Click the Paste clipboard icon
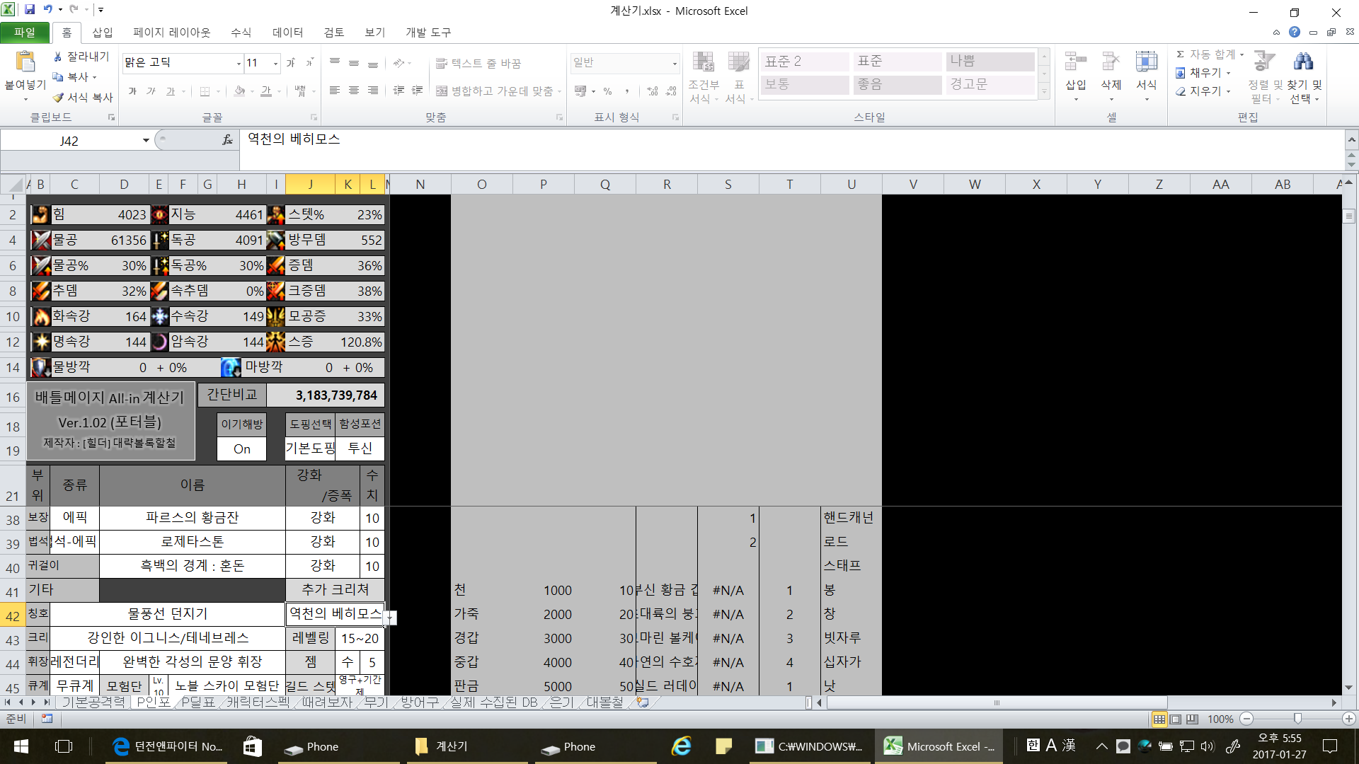This screenshot has width=1359, height=764. click(25, 62)
